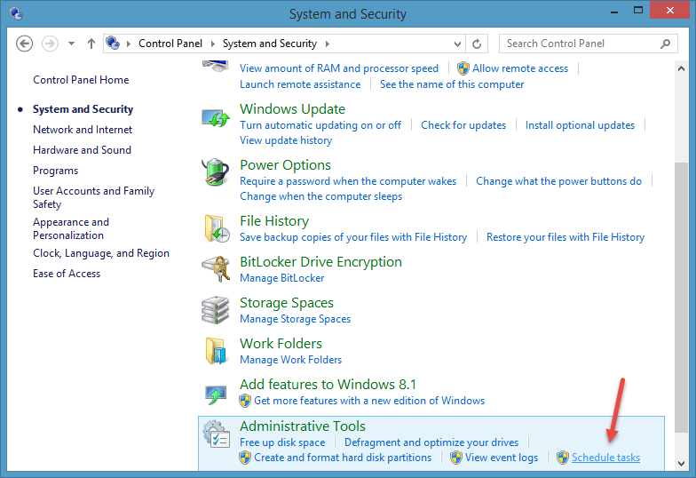Click the Add features to Windows 8.1 icon

click(217, 393)
